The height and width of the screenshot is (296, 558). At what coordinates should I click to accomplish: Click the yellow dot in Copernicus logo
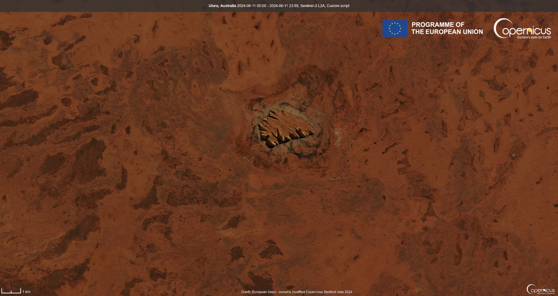click(530, 30)
